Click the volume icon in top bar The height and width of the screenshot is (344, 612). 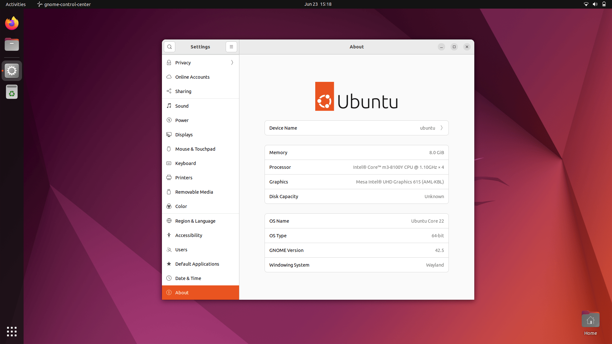tap(595, 4)
